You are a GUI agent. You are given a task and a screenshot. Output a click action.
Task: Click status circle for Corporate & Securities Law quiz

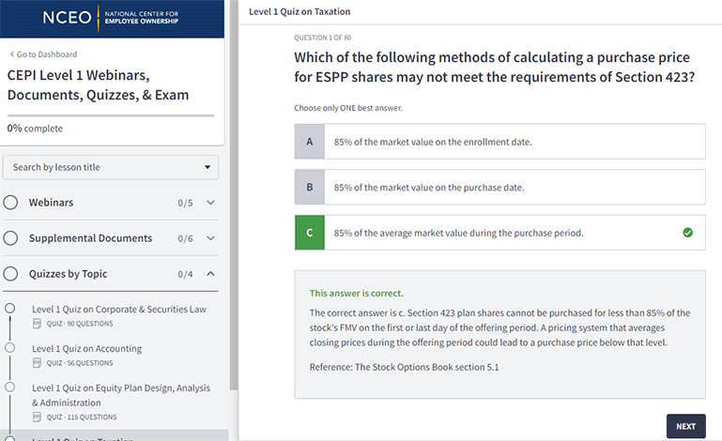coord(9,308)
